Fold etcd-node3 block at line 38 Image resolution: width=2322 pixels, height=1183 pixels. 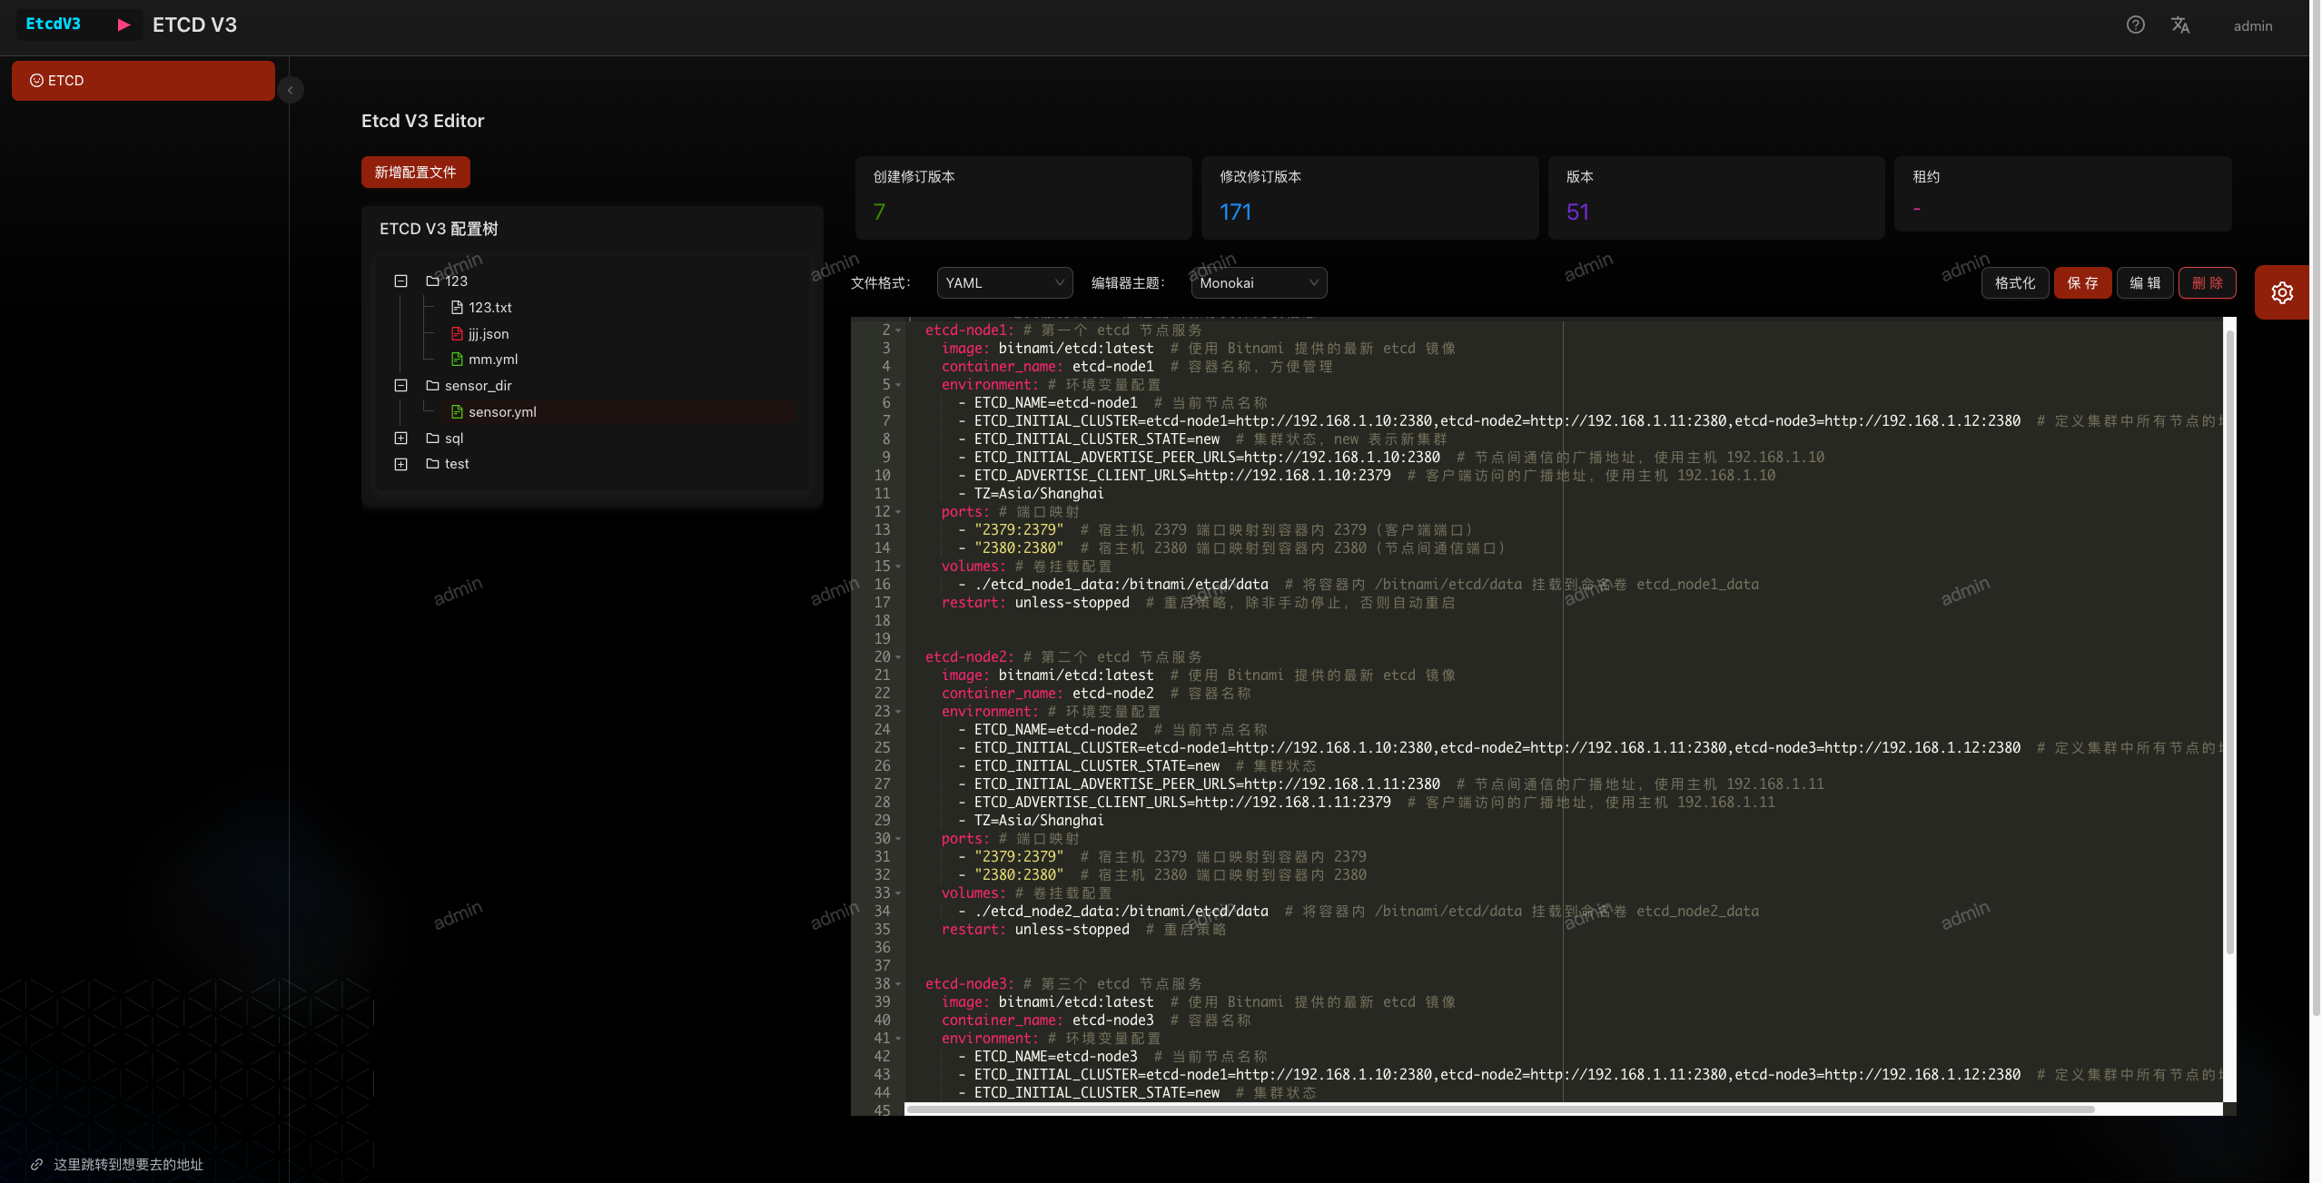pyautogui.click(x=898, y=984)
